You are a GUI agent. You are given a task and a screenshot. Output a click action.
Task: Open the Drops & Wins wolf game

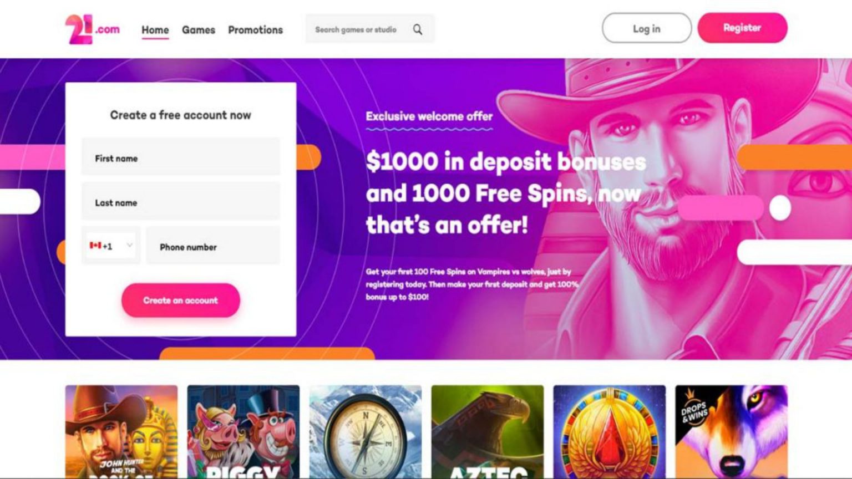pos(732,432)
